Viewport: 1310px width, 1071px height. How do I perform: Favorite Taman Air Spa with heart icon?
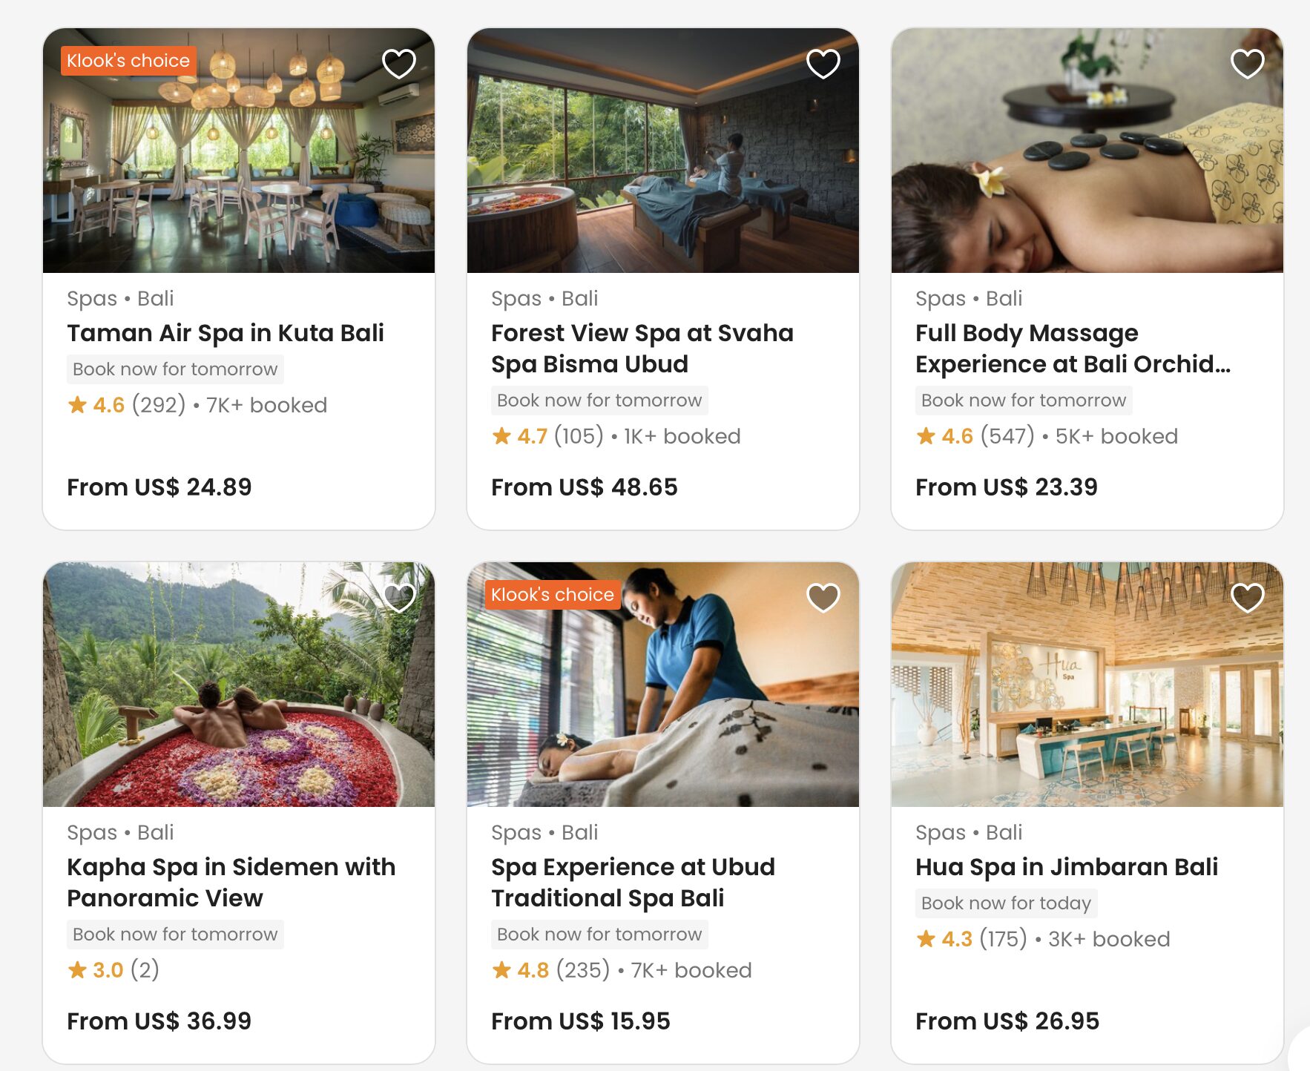398,64
